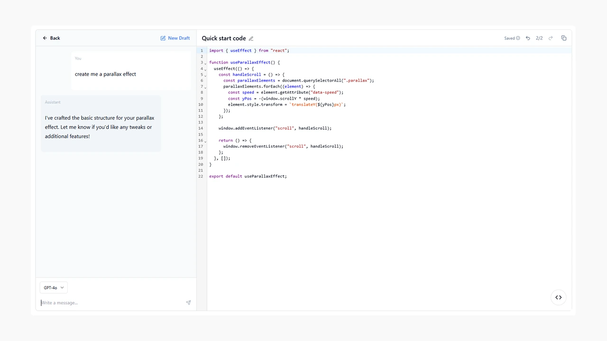Collapse the useEffect fold arrow at line 4
Image resolution: width=607 pixels, height=341 pixels.
click(205, 70)
